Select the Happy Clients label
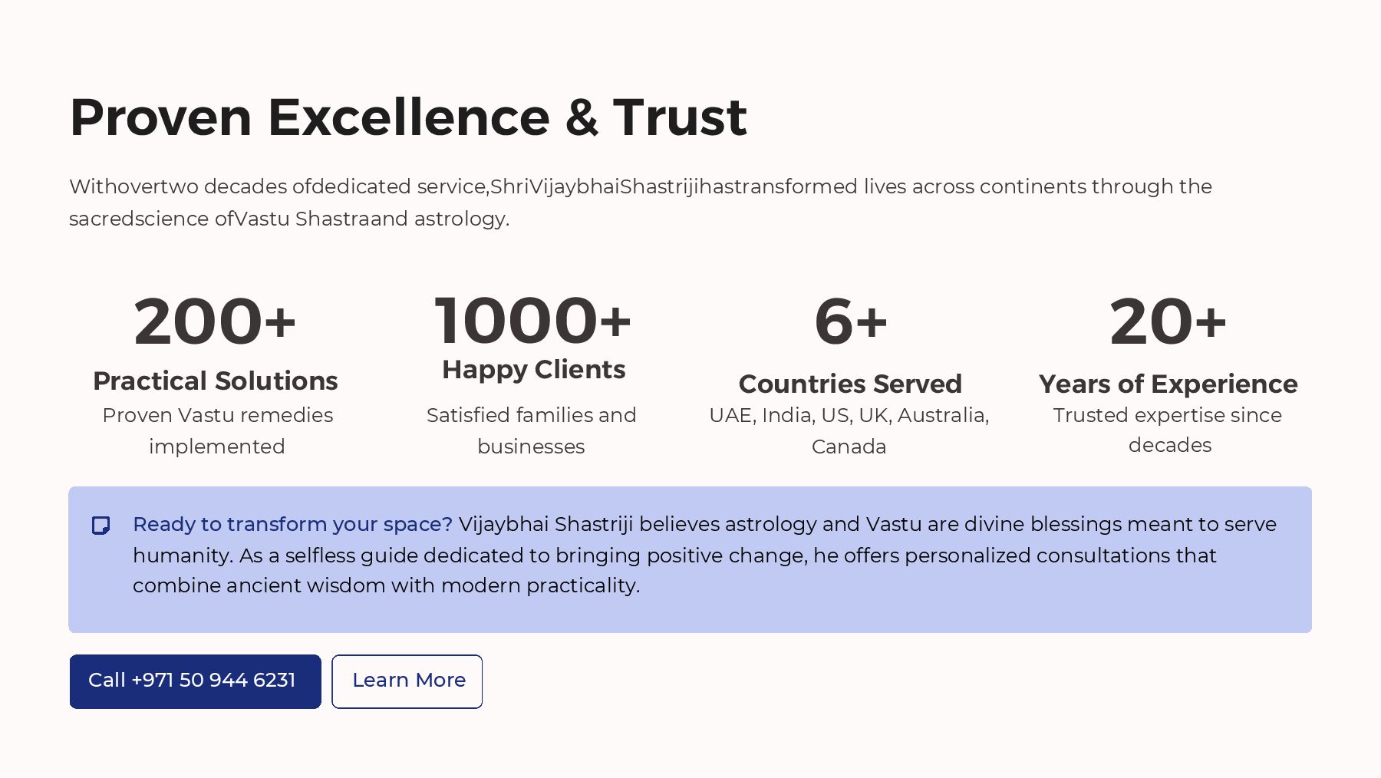 coord(533,370)
